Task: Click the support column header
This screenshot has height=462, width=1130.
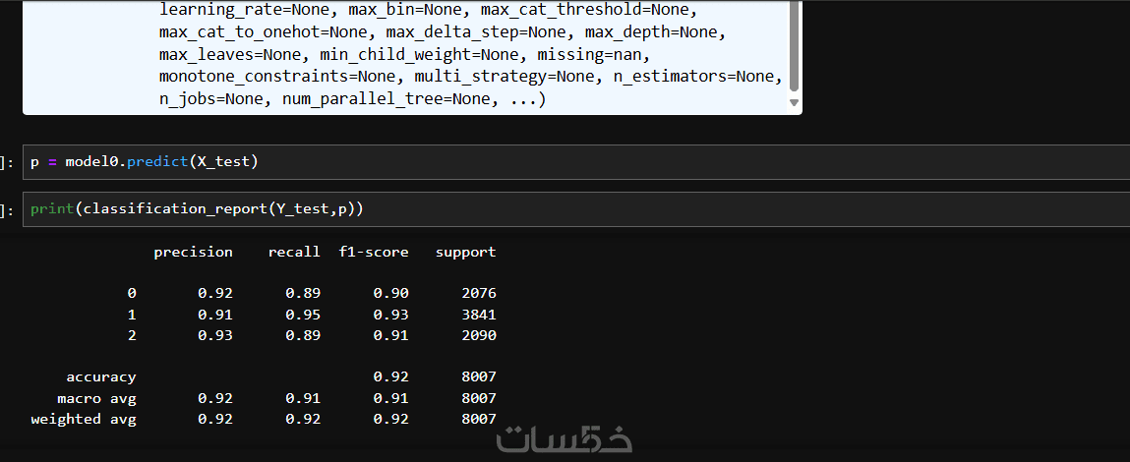Action: pos(465,252)
